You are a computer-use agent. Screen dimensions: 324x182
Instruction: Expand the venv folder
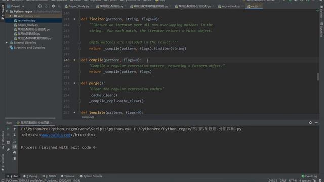(10, 16)
